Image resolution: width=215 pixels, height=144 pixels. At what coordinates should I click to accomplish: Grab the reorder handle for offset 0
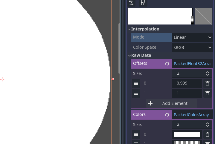point(136,83)
